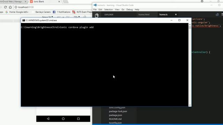Open VS Code Debug menu
The height and width of the screenshot is (125, 223).
130,9
